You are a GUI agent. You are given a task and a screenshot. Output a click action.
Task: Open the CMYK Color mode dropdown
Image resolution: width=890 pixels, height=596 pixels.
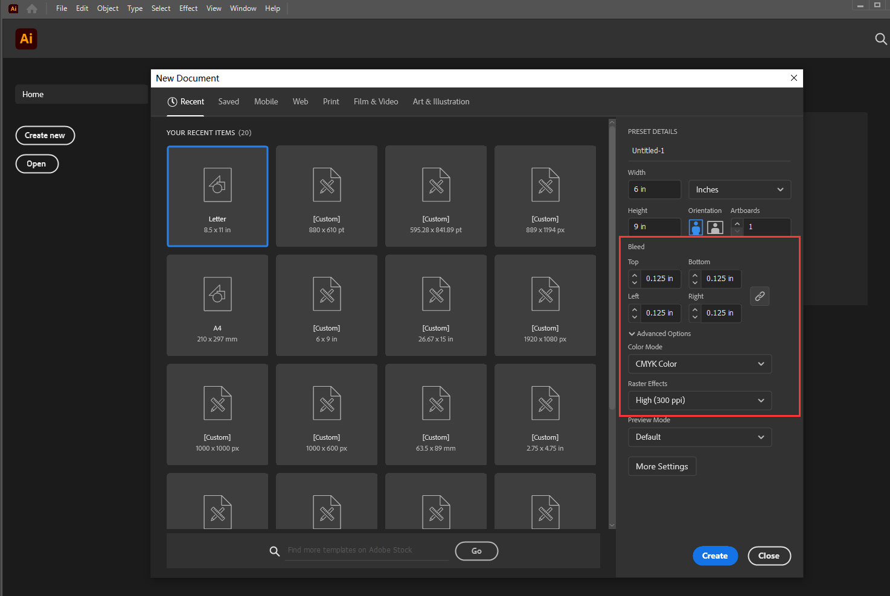coord(700,364)
